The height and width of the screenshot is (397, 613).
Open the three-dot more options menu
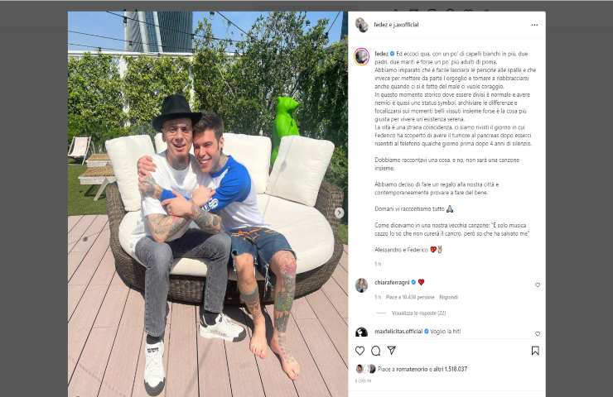[534, 25]
